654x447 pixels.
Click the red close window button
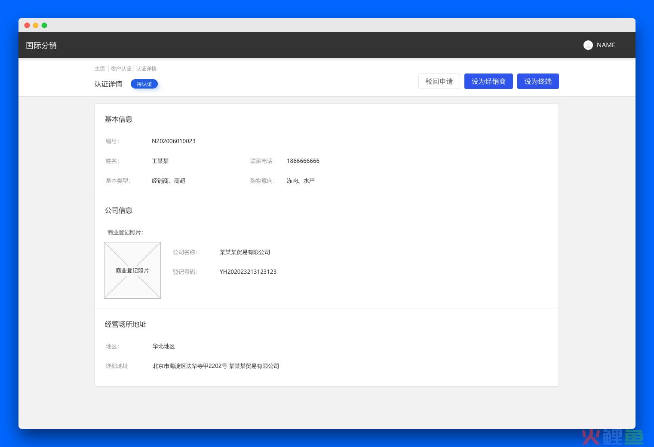pyautogui.click(x=27, y=25)
